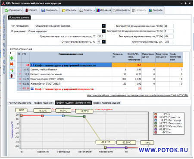Click outdoor air temperature field tн
Screen dimensions: 194x159
[x=169, y=36]
